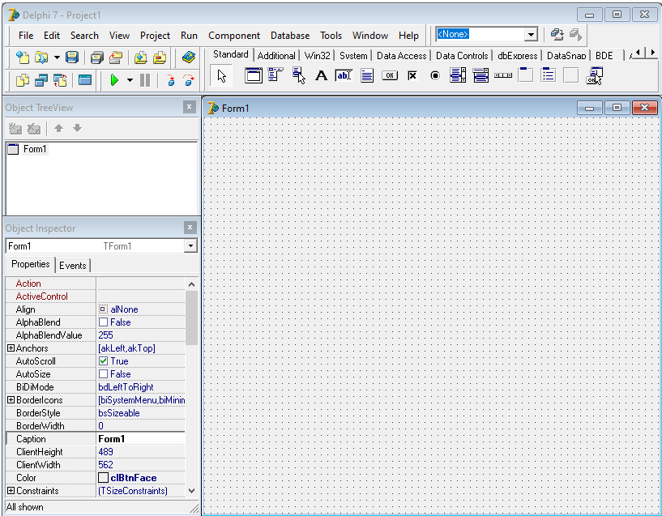Open the desktop layout <None> dropdown arrow
The height and width of the screenshot is (516, 662).
click(x=531, y=35)
